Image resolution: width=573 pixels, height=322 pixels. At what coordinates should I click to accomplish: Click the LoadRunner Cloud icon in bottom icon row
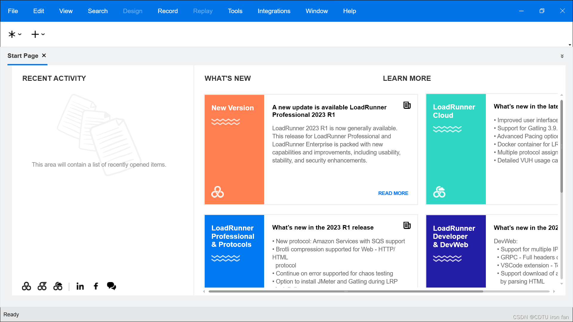click(58, 286)
